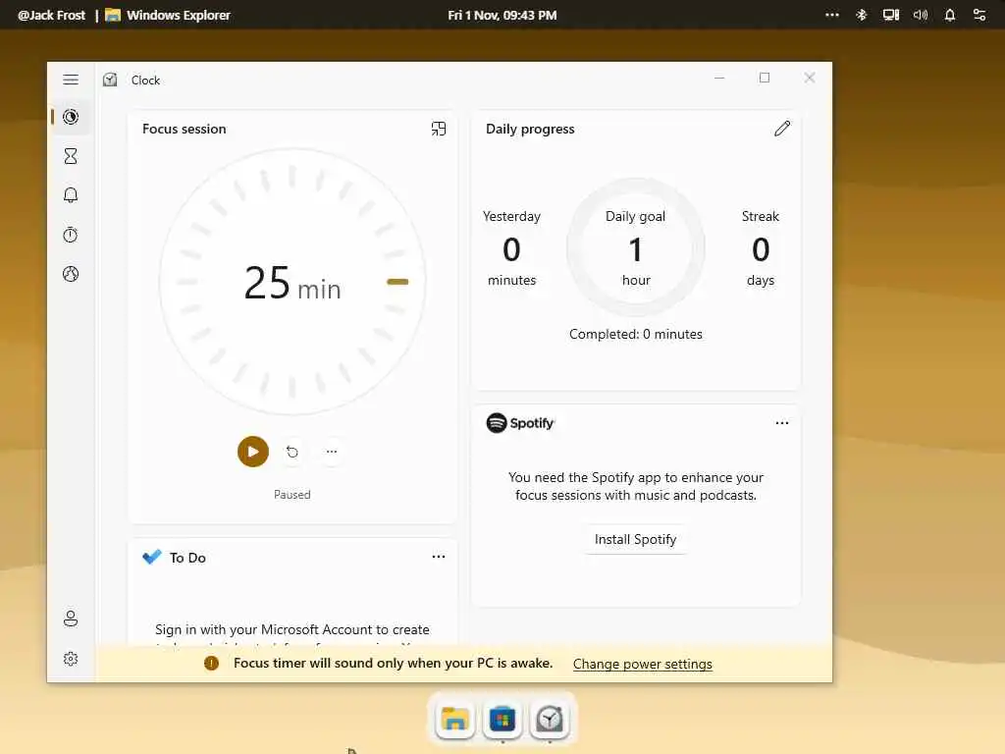
Task: Click the 25 min focus dial
Action: click(292, 282)
